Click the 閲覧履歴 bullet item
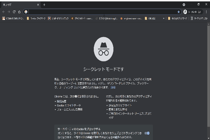The height and width of the screenshot is (140, 210). coord(62,101)
